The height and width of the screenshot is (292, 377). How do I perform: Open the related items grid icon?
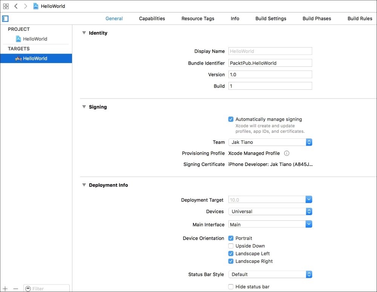point(6,6)
